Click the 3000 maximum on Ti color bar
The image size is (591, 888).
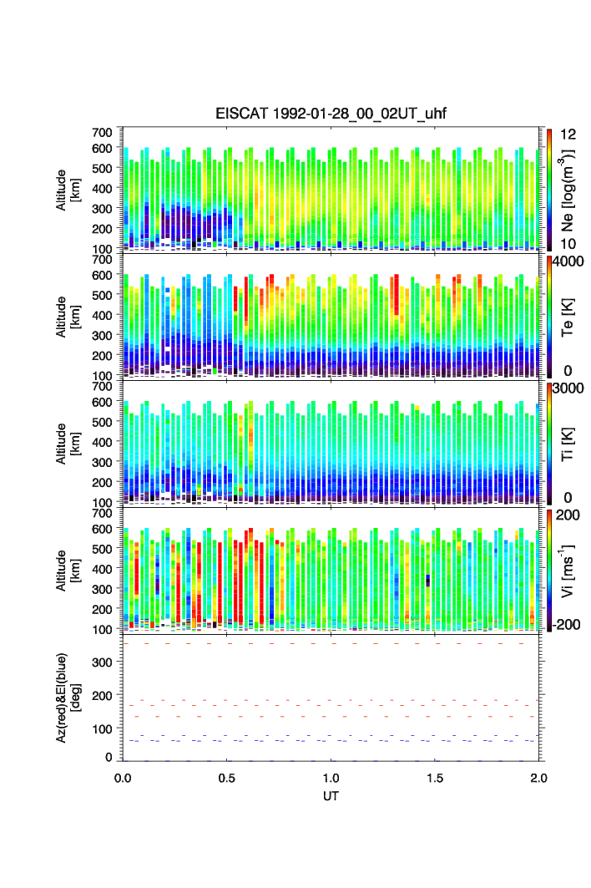pyautogui.click(x=568, y=388)
